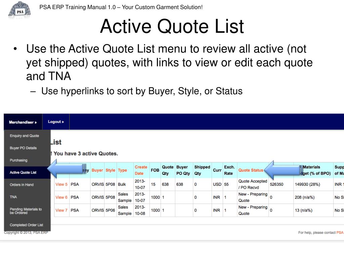344x258 pixels.
Task: Click the Quote Qty column header
Action: (x=168, y=170)
